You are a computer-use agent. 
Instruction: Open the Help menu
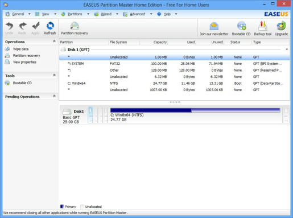(x=167, y=14)
